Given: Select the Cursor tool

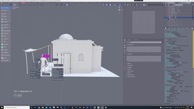Looking at the screenshot, I should 6,11.
